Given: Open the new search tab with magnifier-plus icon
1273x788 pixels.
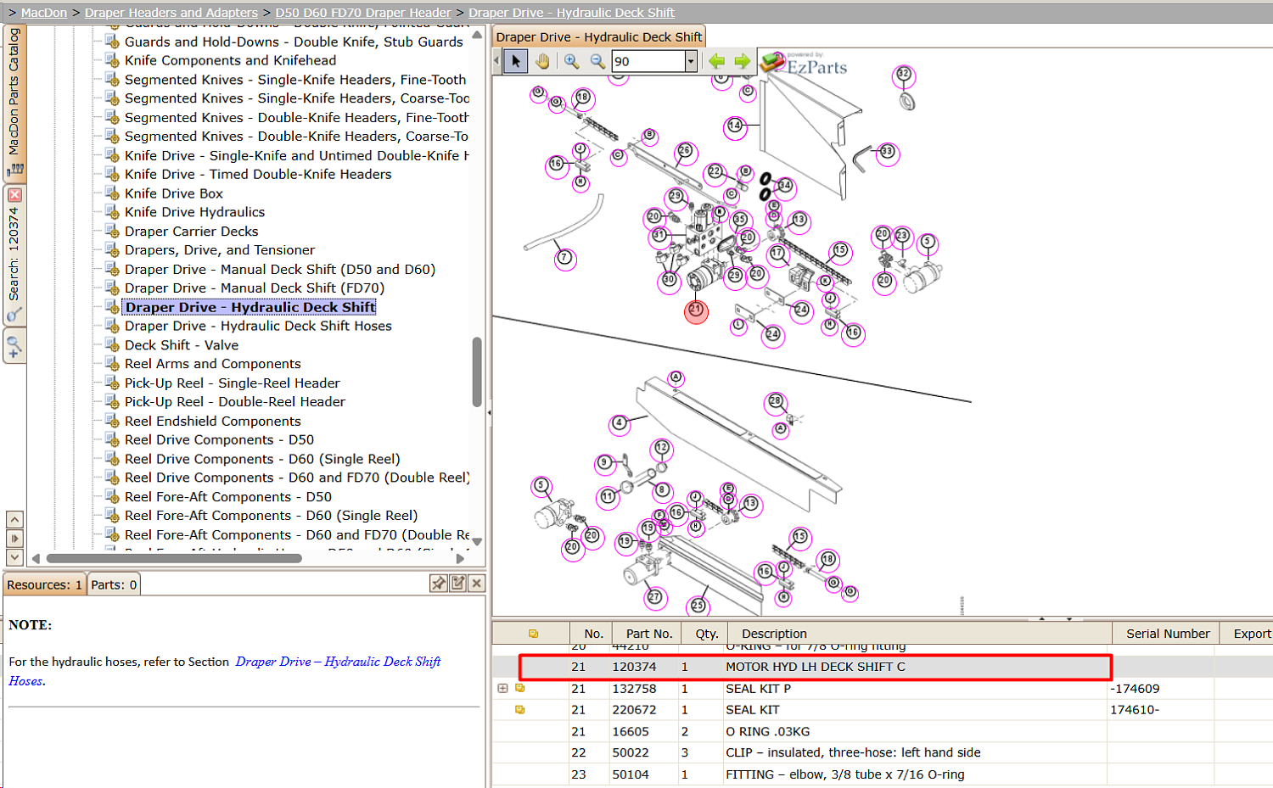Looking at the screenshot, I should [14, 347].
